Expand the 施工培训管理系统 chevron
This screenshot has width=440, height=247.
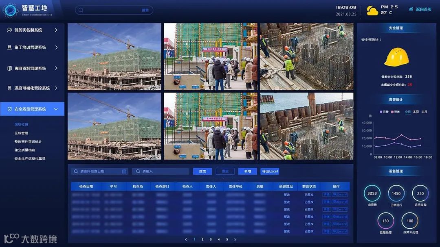click(x=56, y=48)
